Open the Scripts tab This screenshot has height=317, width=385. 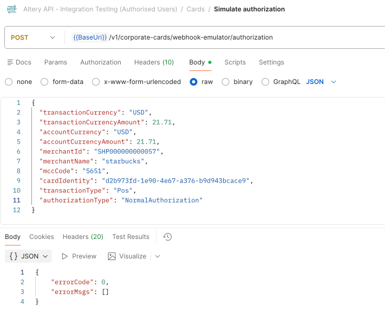pos(235,62)
